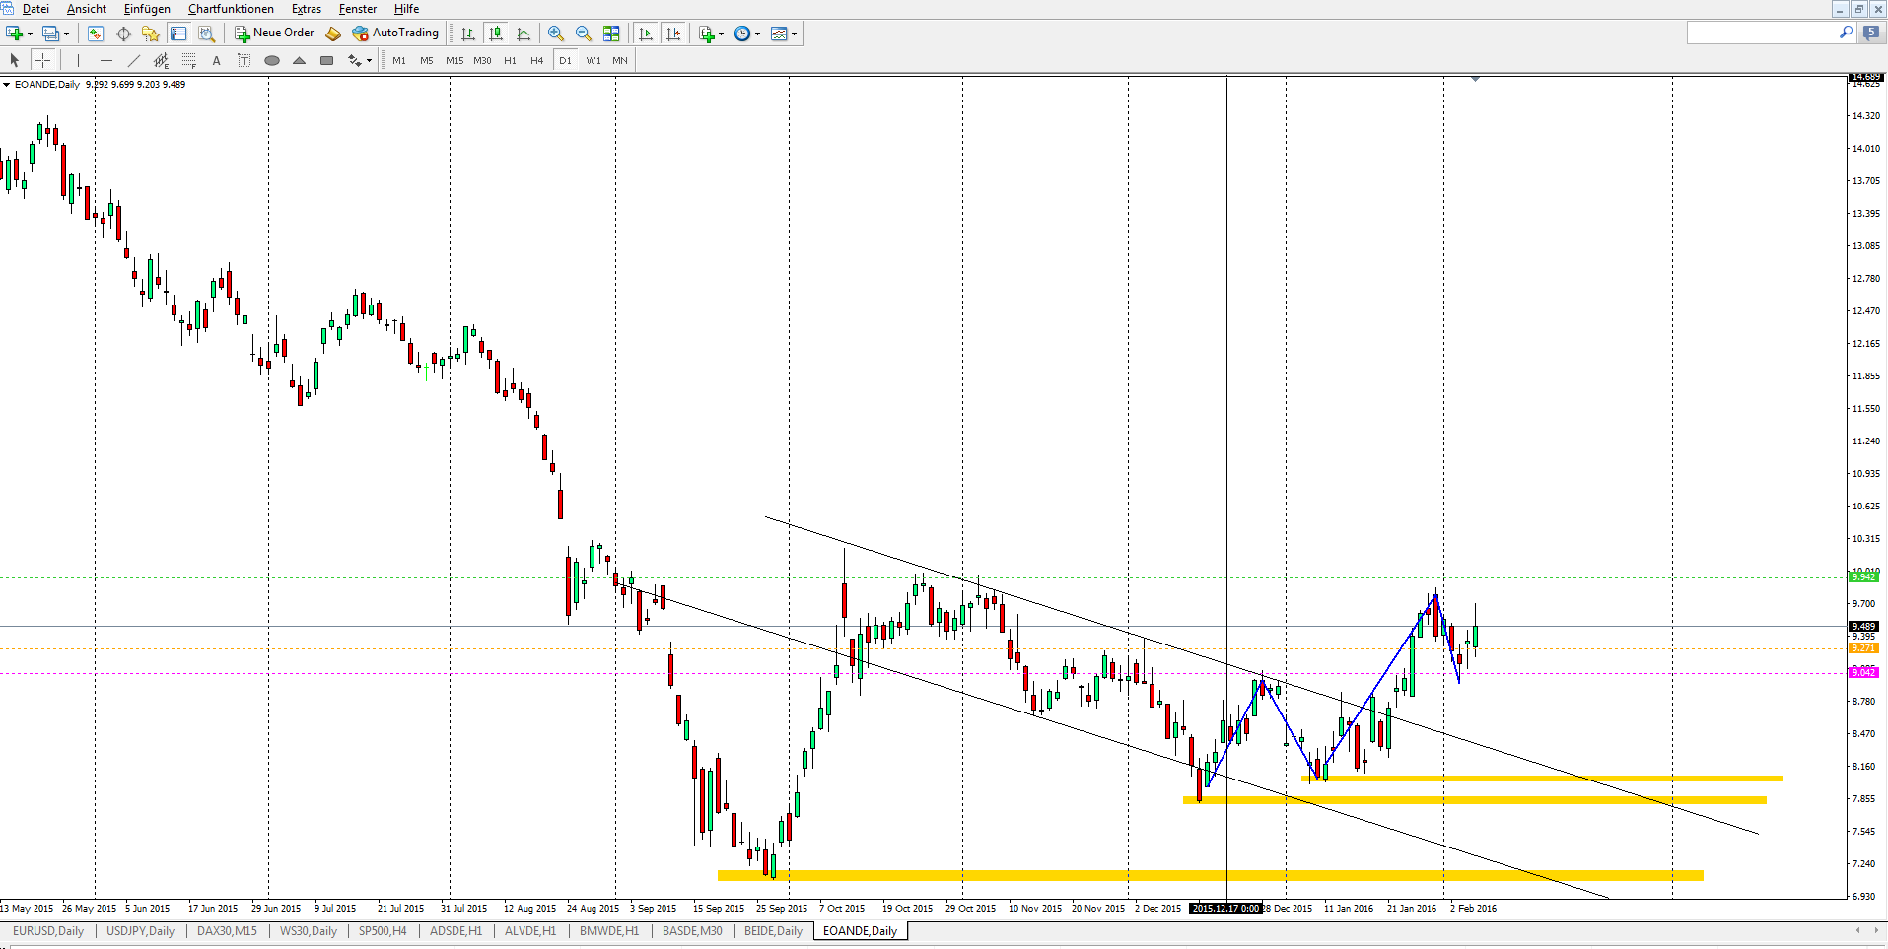Open the periodicity clock dropdown
This screenshot has width=1888, height=949.
[756, 34]
